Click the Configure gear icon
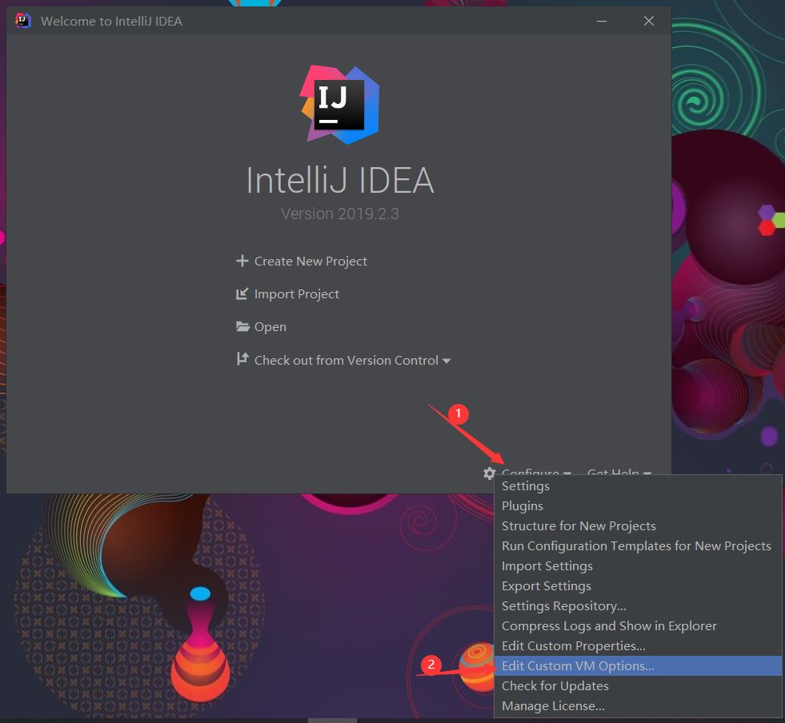This screenshot has width=785, height=723. pos(489,473)
